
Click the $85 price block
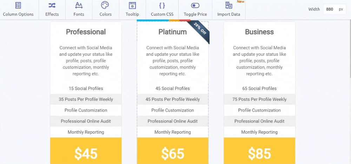[259, 151]
